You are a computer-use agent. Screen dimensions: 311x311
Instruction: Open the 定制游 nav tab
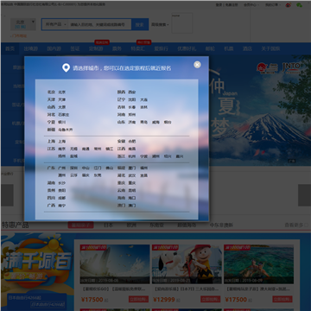(96, 48)
